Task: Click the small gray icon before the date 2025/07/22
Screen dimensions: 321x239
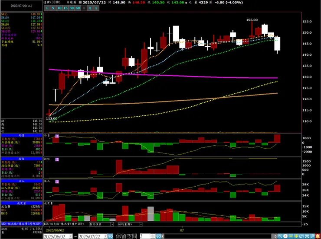Action: [80, 2]
